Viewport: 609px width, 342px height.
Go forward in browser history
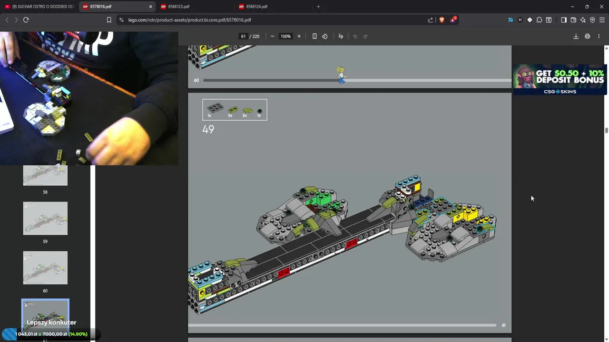pos(16,20)
